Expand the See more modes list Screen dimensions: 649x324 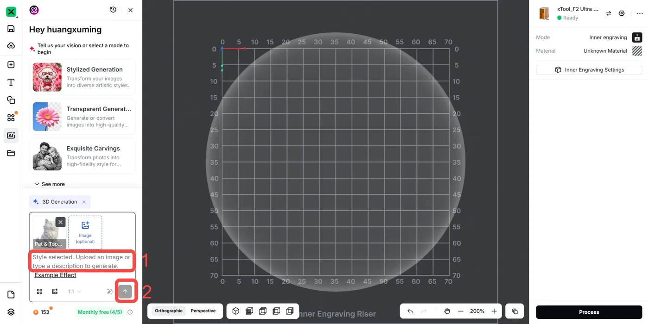pos(50,184)
